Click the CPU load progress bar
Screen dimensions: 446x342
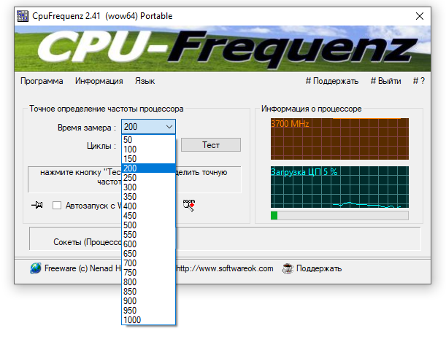point(339,216)
